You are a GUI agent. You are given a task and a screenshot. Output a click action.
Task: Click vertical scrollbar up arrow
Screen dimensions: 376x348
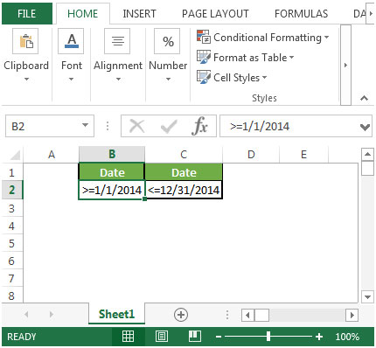[367, 154]
